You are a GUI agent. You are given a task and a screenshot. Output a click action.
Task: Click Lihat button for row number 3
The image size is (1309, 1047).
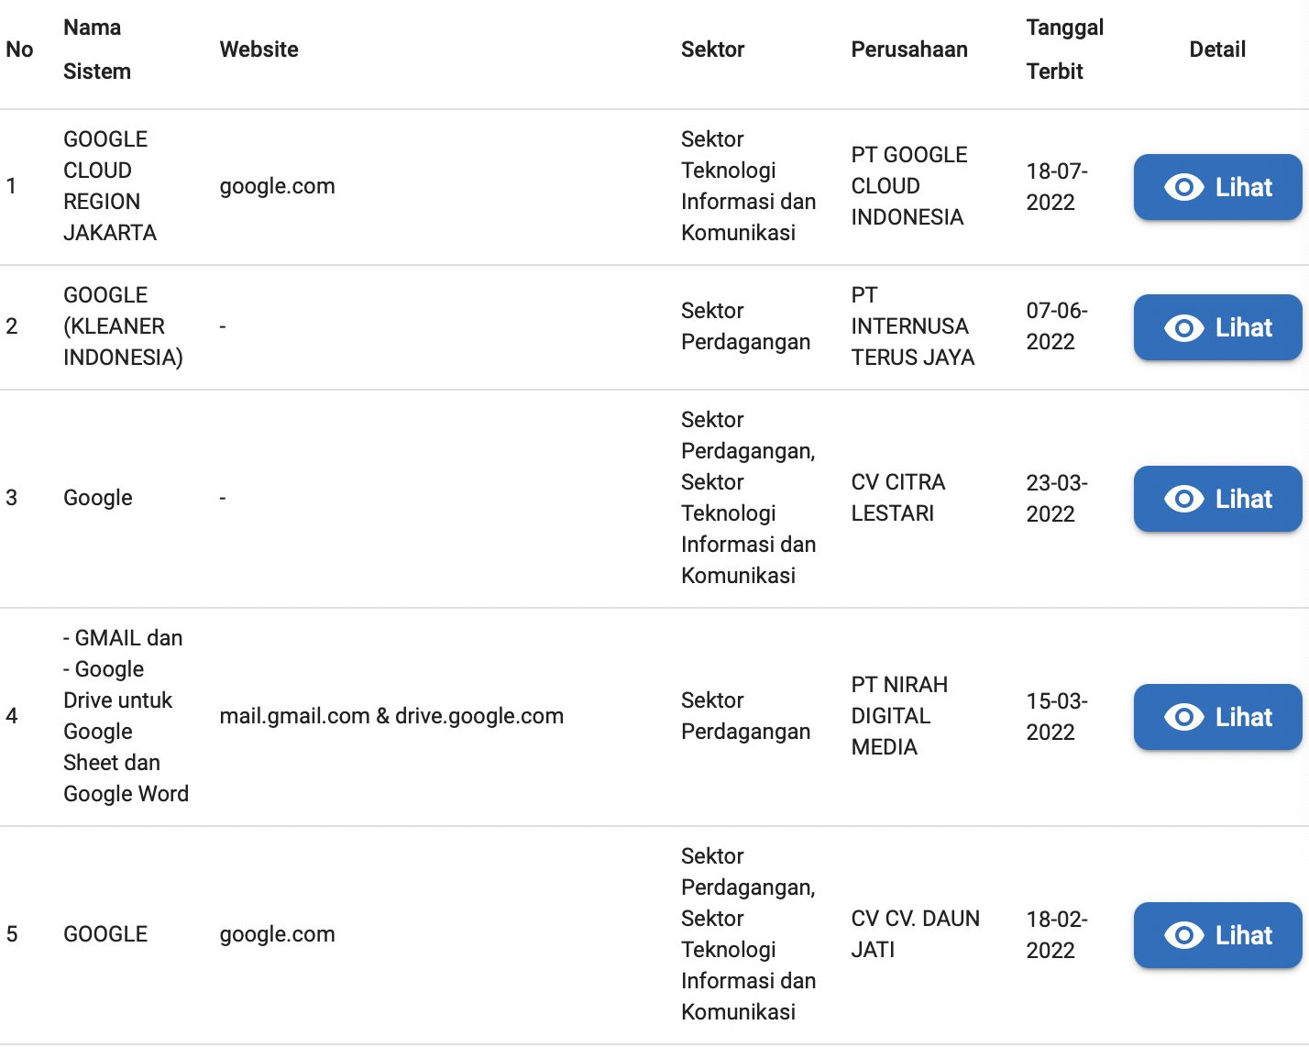pyautogui.click(x=1217, y=499)
